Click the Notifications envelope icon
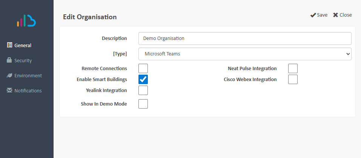The image size is (361, 158). click(x=10, y=91)
